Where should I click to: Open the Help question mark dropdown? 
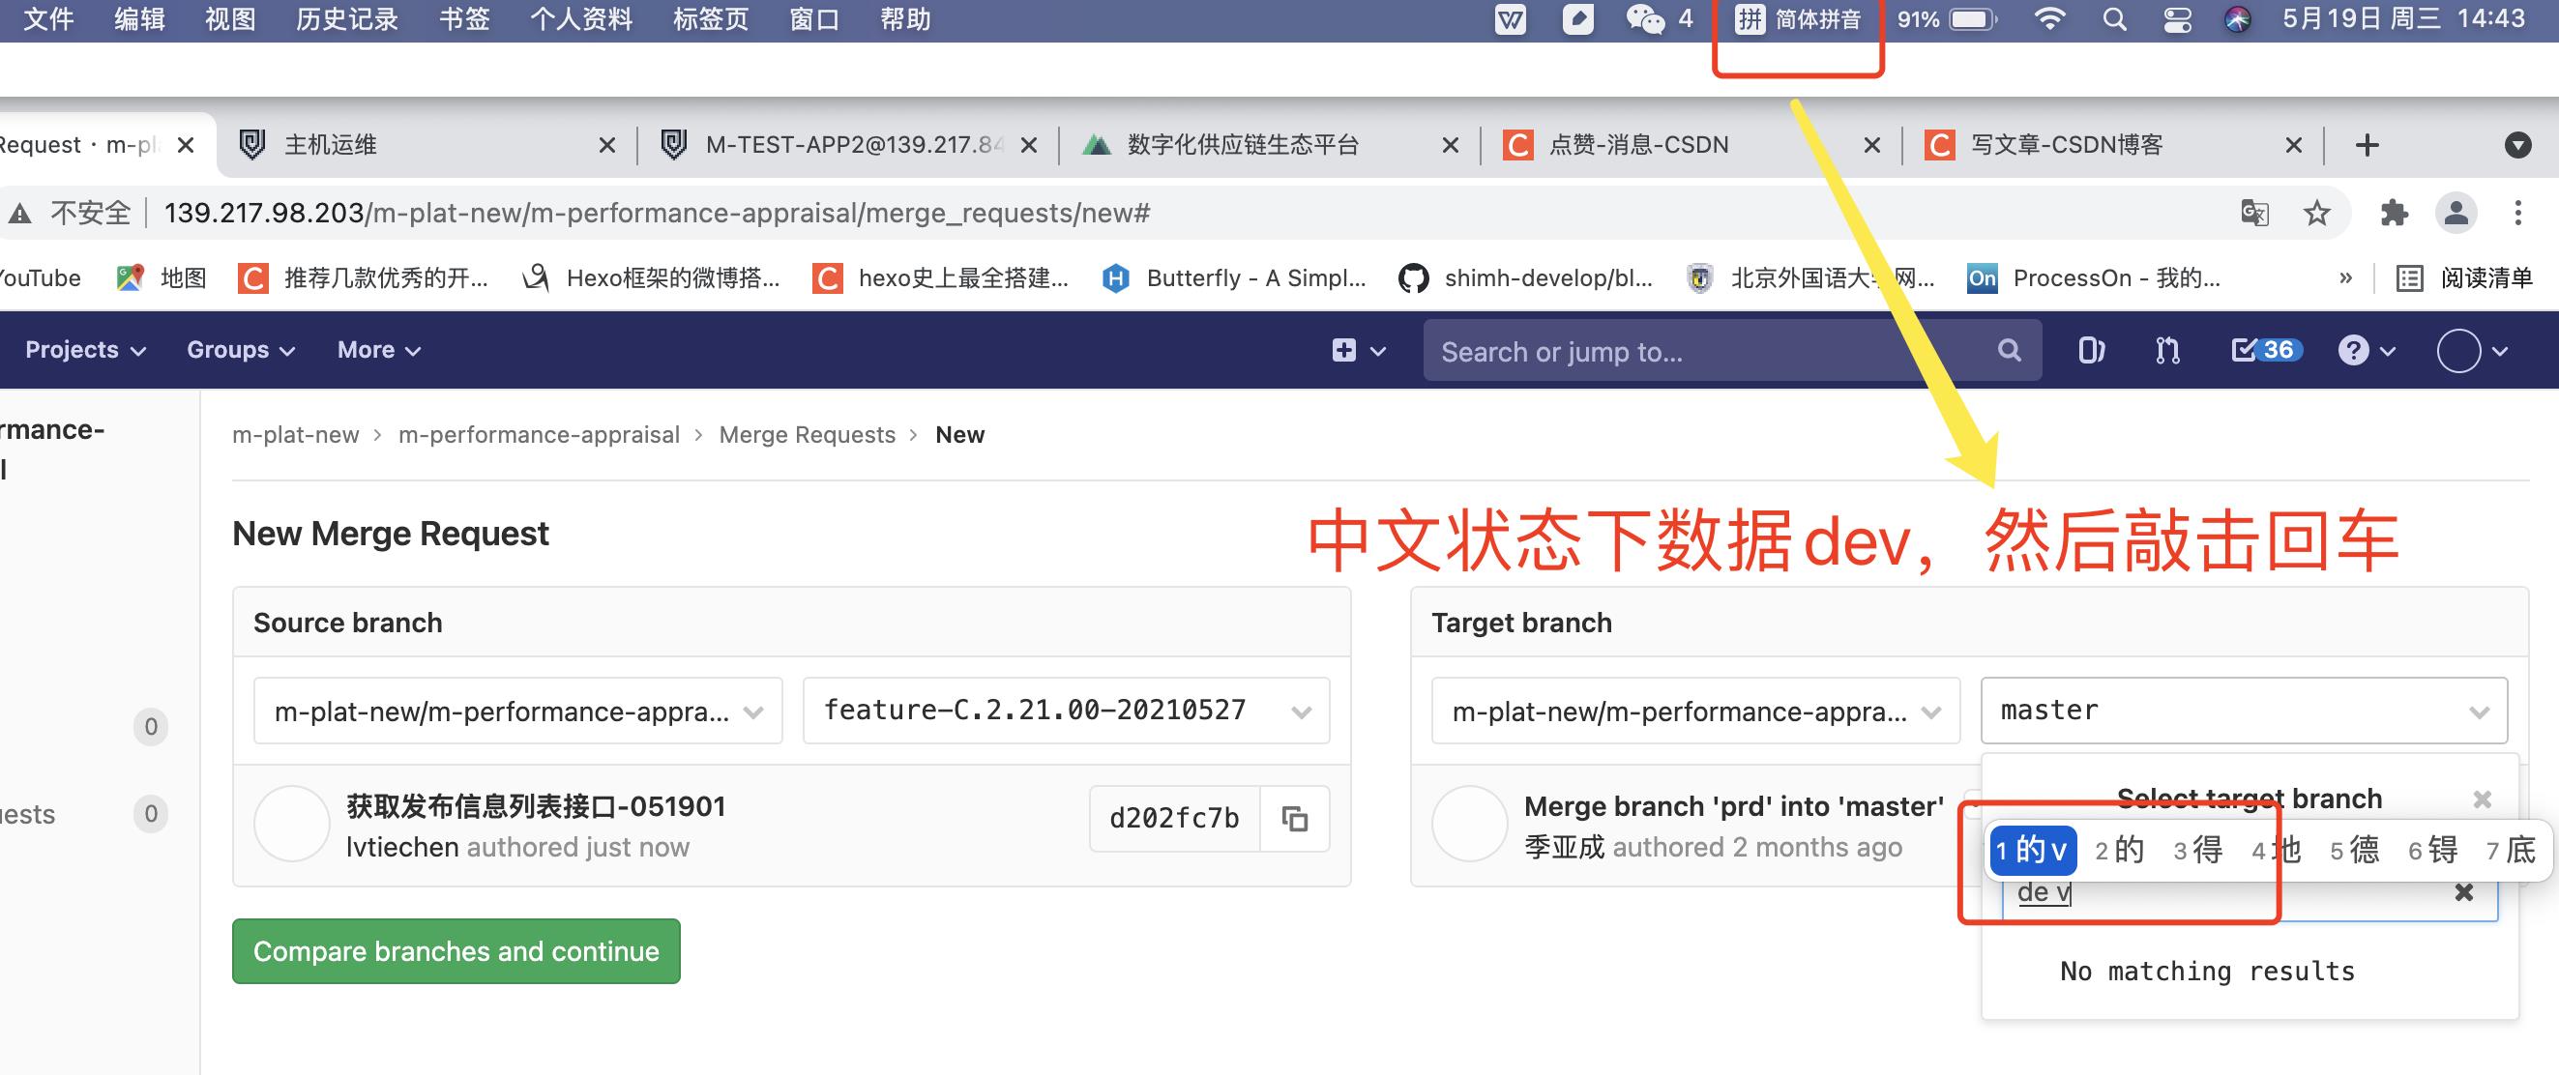(2367, 350)
